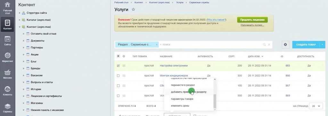
Task: Select Истории in content tree
Action: (36, 89)
